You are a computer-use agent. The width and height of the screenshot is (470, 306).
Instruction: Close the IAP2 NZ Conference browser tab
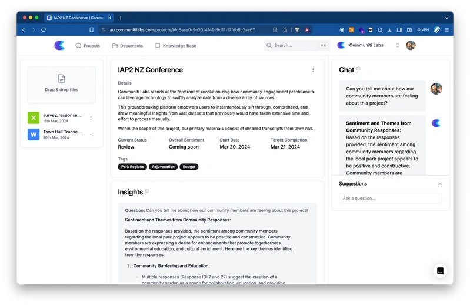point(109,18)
